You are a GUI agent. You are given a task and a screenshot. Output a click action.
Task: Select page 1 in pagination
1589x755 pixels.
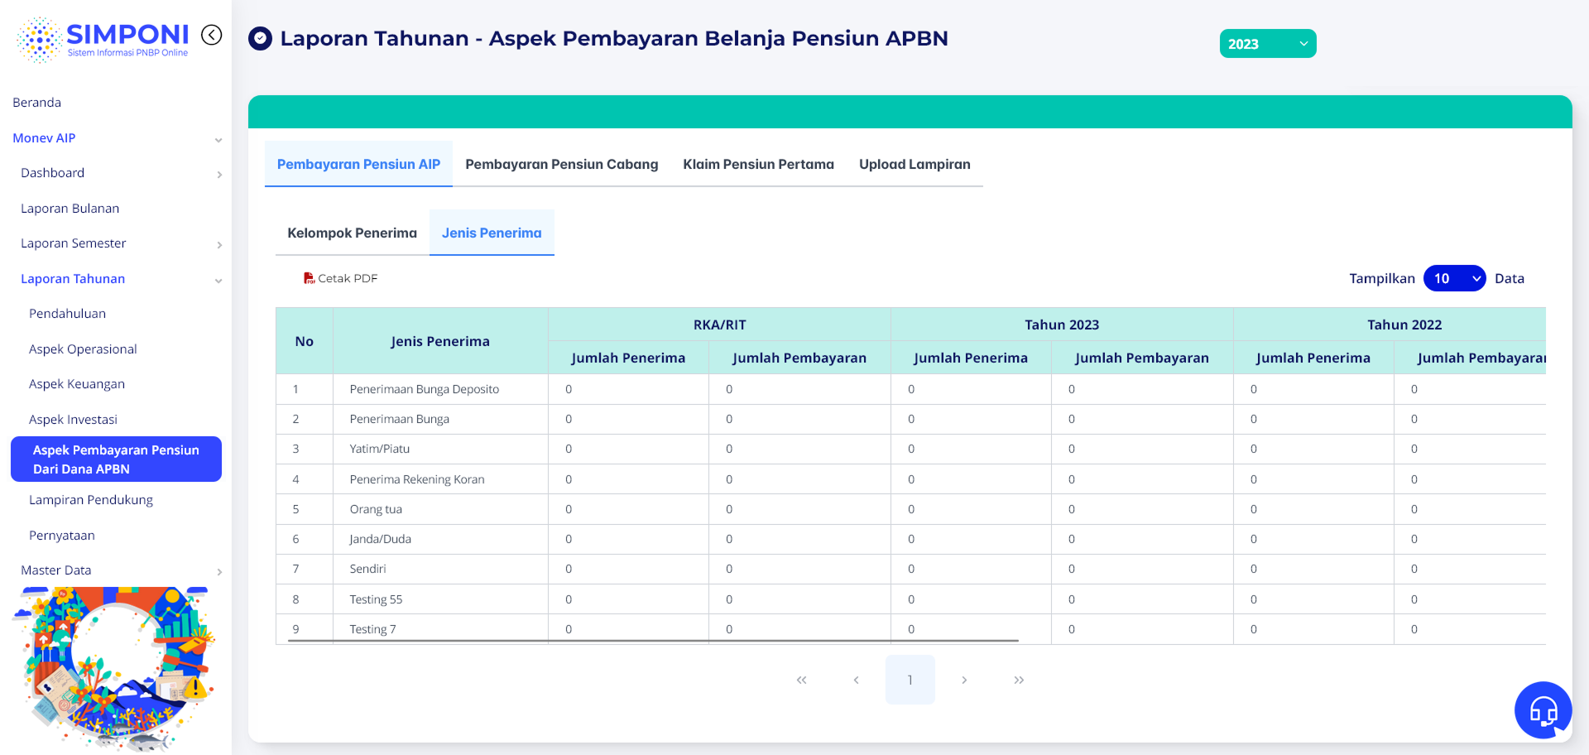pos(910,680)
